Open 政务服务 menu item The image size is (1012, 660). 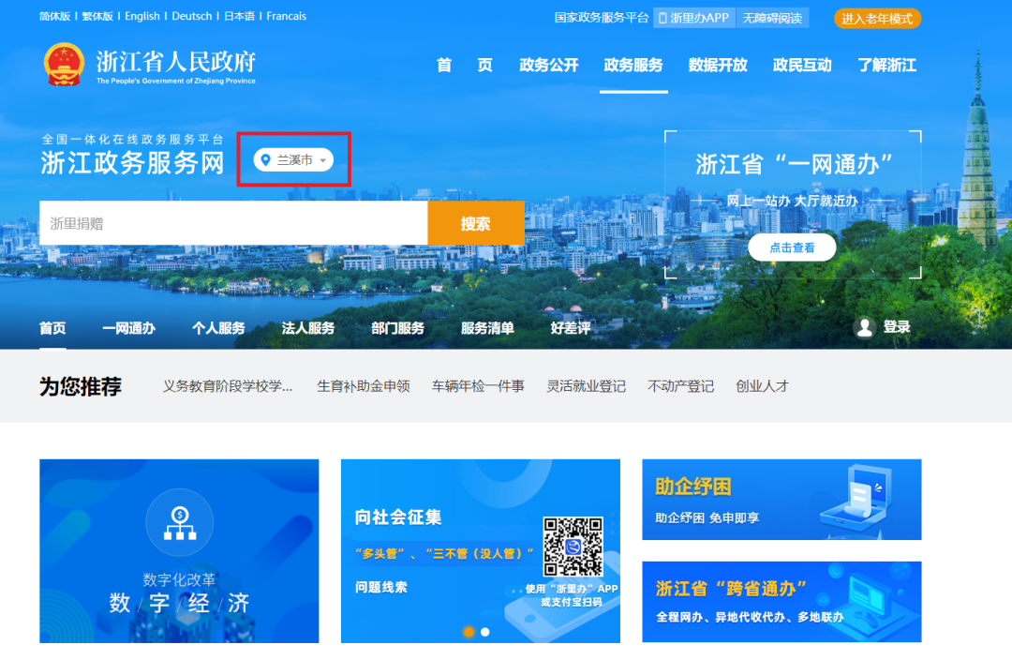[633, 65]
